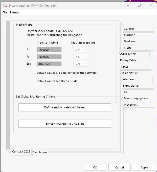This screenshot has width=157, height=172.
Task: Expand the Ys machine mapping dropdown
Action: [x=81, y=57]
